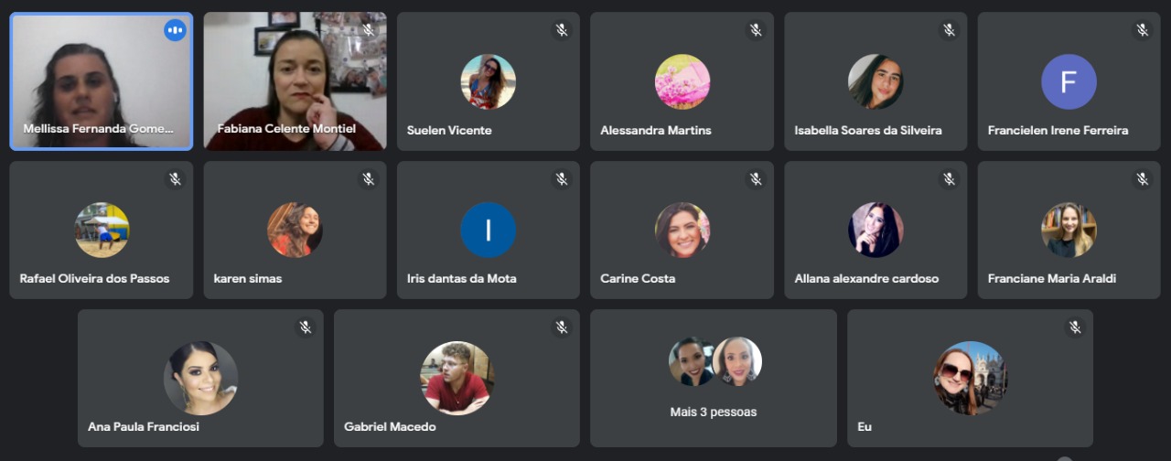Viewport: 1171px width, 461px height.
Task: Select Ana Paula Franciosi's profile picture
Action: [200, 379]
